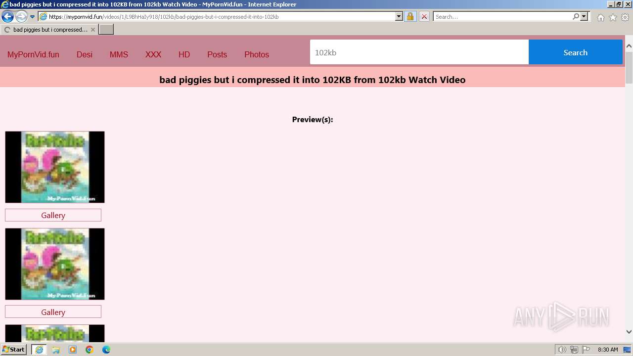Open the Posts menu item
This screenshot has width=633, height=356.
click(217, 54)
